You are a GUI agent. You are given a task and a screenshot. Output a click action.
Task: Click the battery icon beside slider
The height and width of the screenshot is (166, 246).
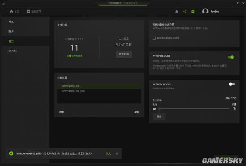coord(154,109)
